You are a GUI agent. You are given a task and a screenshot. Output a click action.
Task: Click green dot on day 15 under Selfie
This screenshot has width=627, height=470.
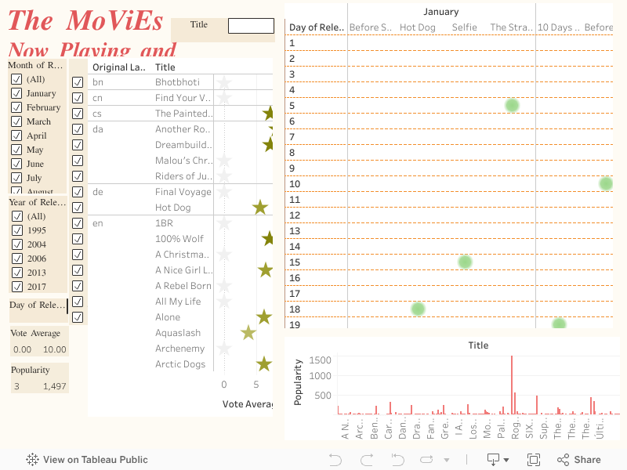465,262
